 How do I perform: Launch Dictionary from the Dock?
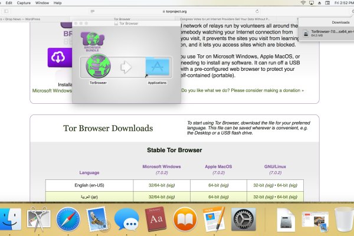[x=156, y=219]
